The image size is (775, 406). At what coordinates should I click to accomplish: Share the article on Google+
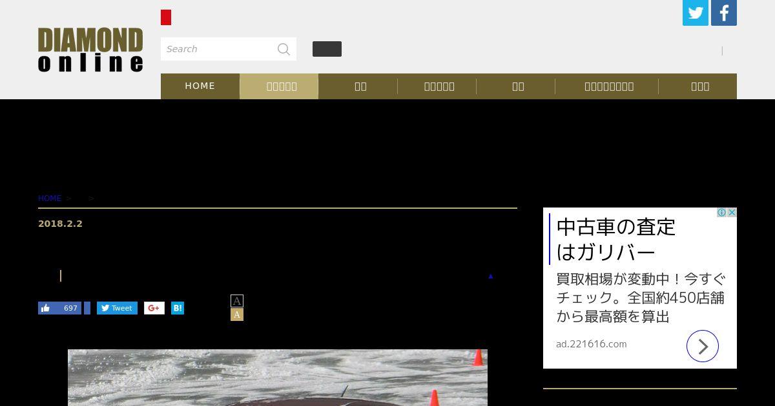tap(154, 308)
